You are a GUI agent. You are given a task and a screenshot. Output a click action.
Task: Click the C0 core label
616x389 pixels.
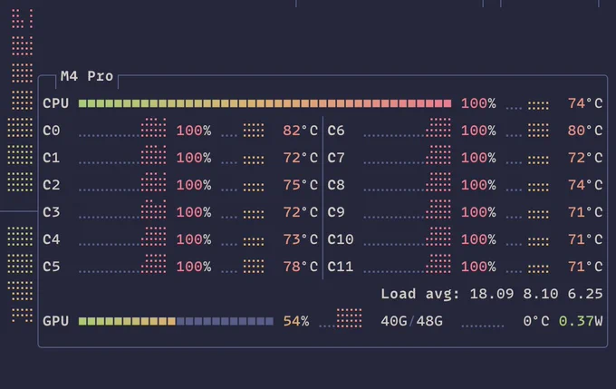[52, 131]
